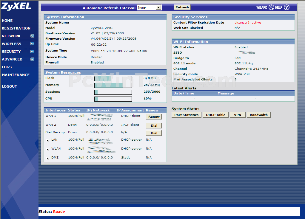This screenshot has width=305, height=219.
Task: Expand the NETWORK menu arrow
Action: click(x=32, y=36)
